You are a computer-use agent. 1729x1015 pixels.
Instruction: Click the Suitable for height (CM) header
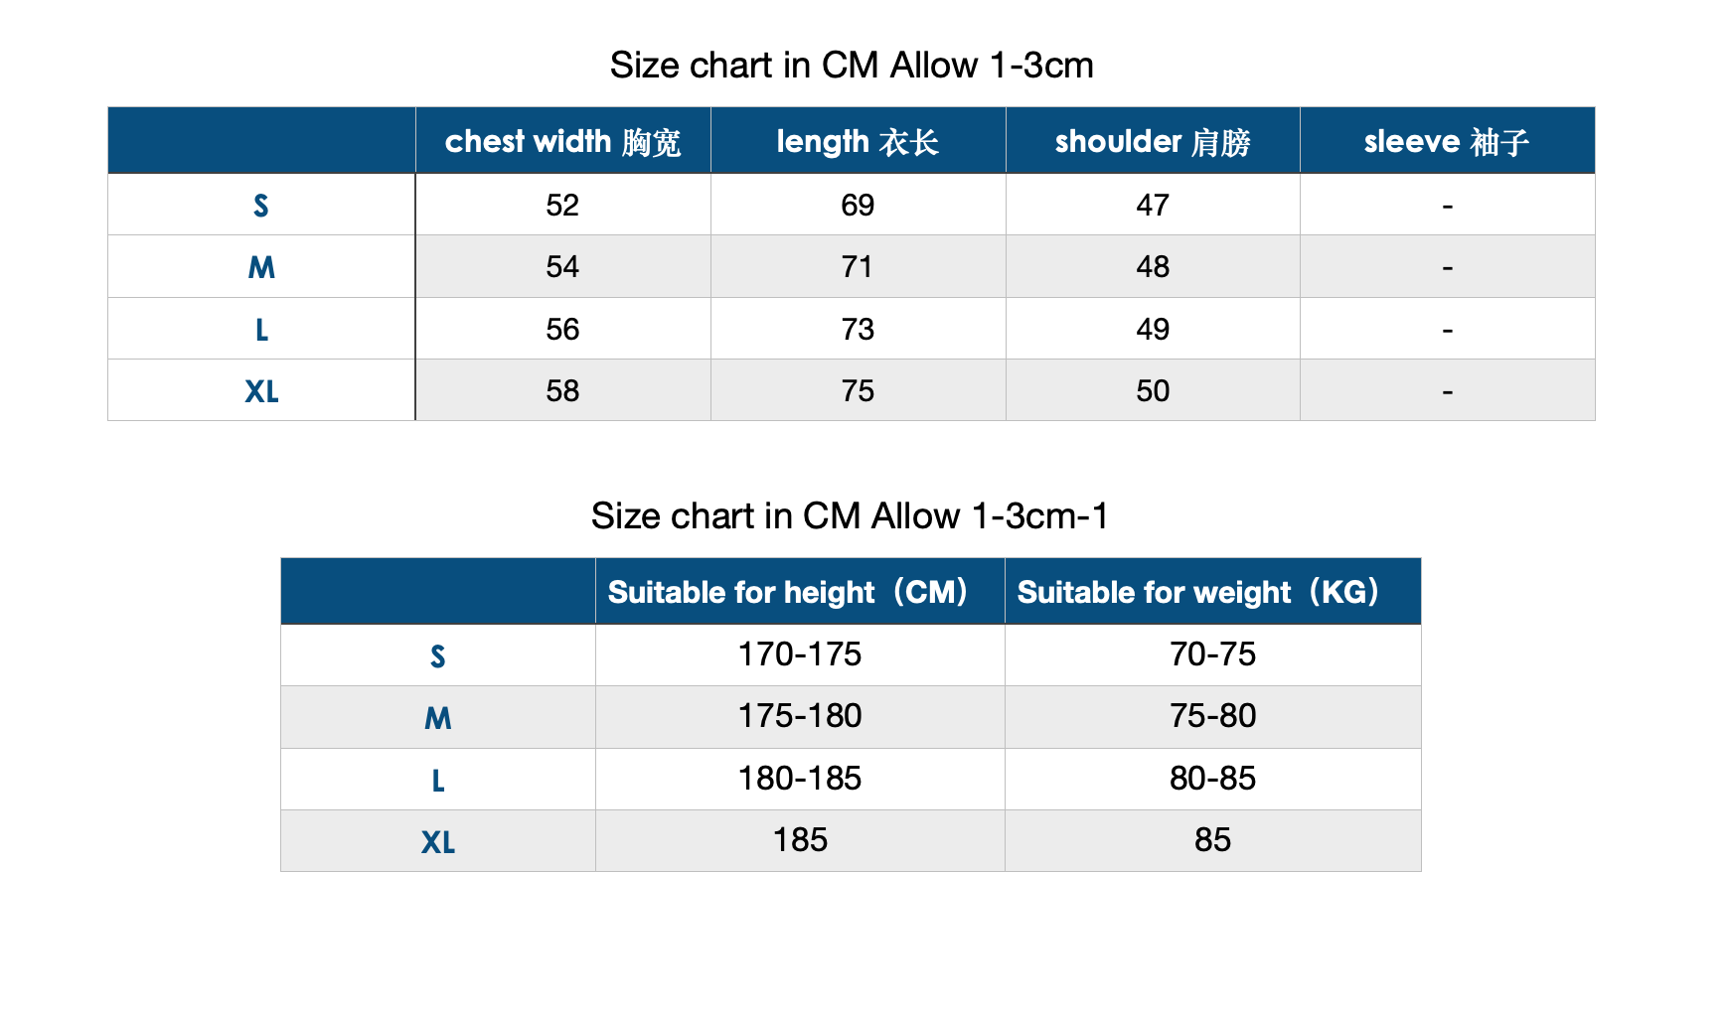(x=800, y=592)
